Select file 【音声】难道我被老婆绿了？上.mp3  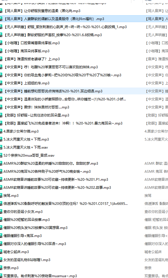[x=32, y=59]
